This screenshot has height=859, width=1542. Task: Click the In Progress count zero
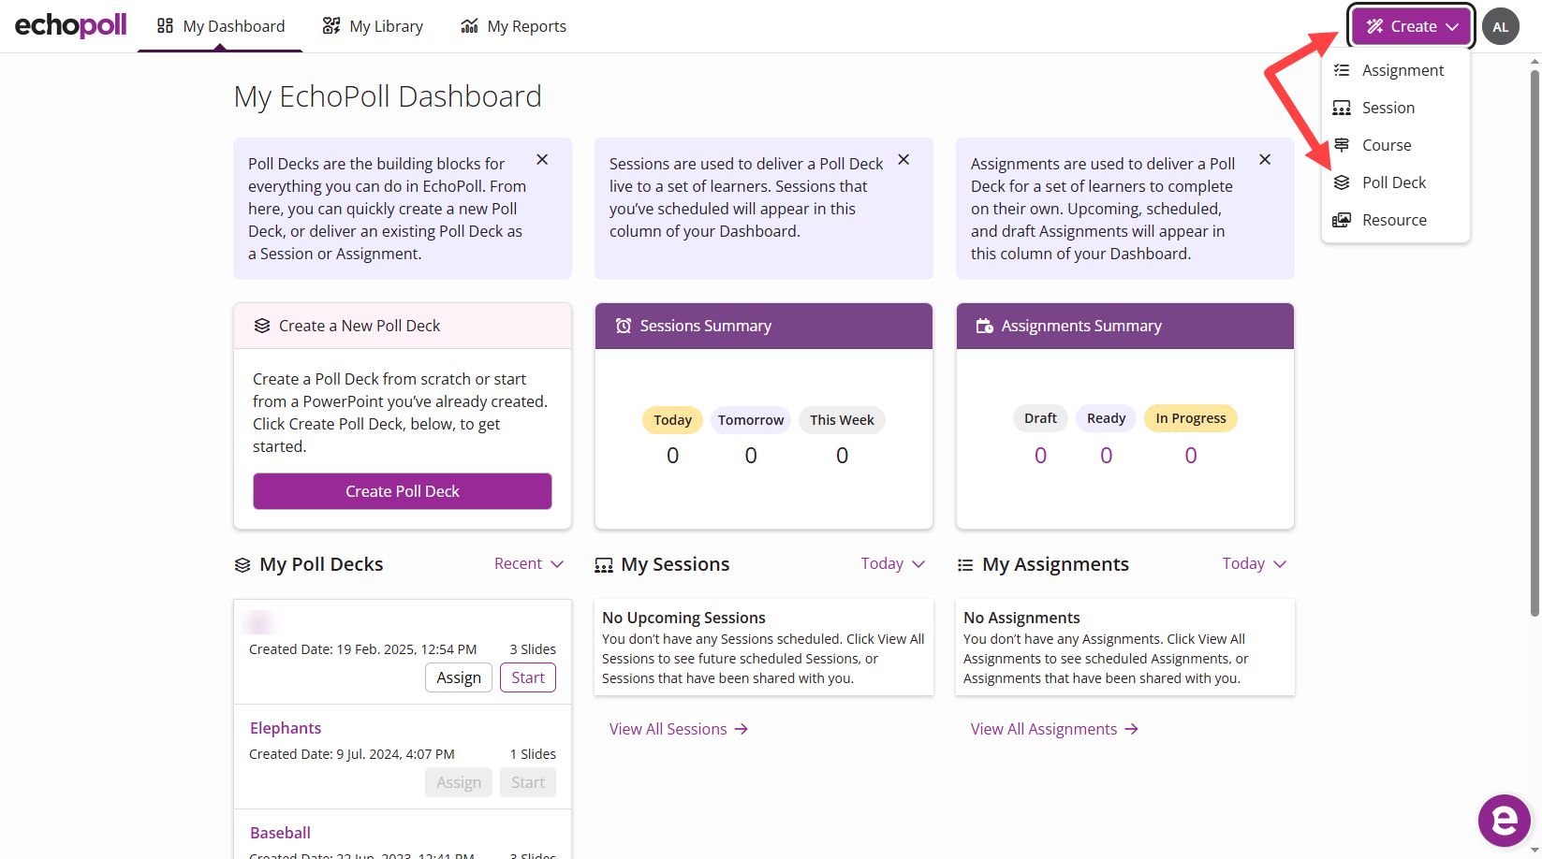(x=1190, y=456)
